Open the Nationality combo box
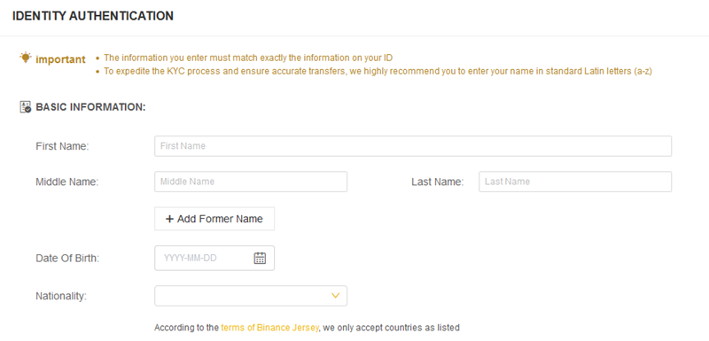 251,296
